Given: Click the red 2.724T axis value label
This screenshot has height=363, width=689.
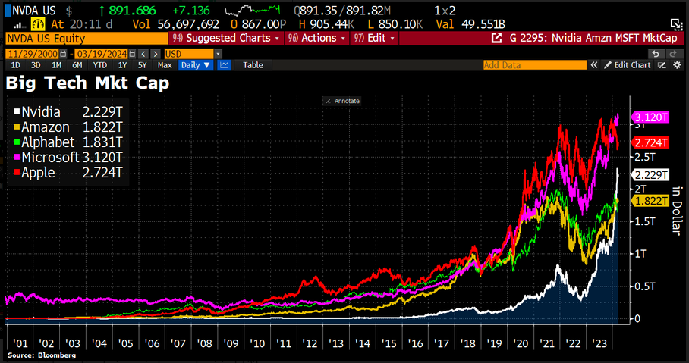Looking at the screenshot, I should pyautogui.click(x=651, y=142).
